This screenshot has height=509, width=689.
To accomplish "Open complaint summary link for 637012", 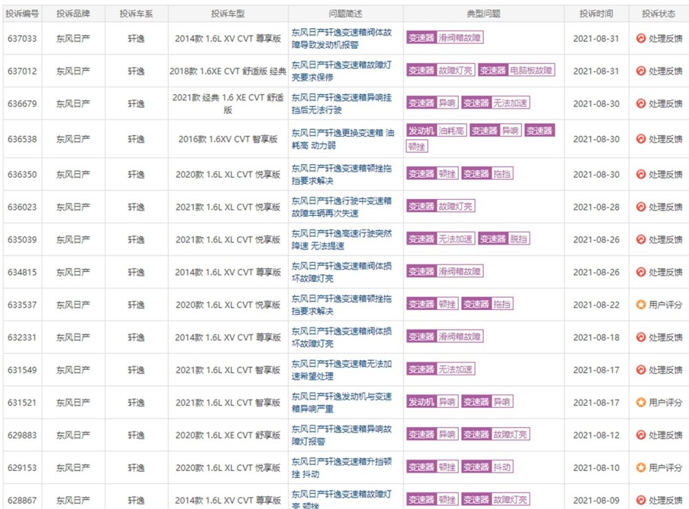I will pos(342,71).
